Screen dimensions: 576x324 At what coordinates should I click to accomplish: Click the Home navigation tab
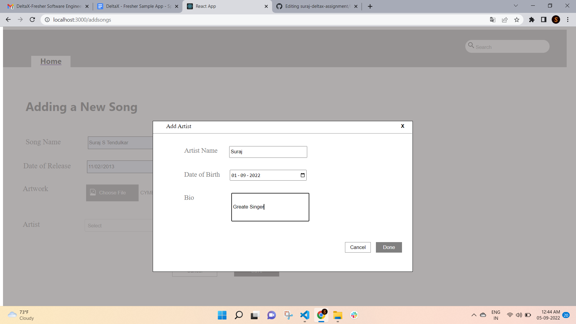click(51, 61)
